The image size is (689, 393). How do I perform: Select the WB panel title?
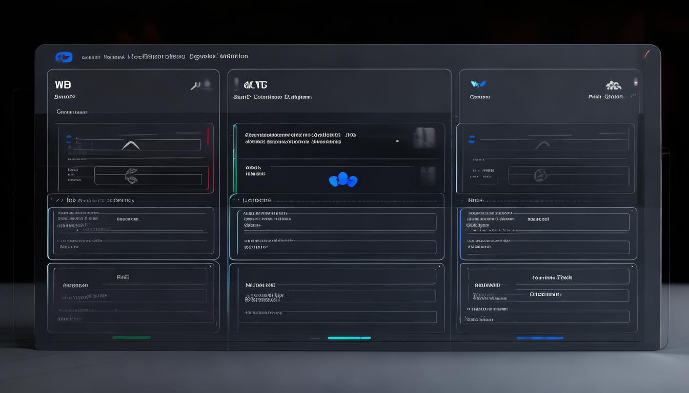pyautogui.click(x=63, y=85)
